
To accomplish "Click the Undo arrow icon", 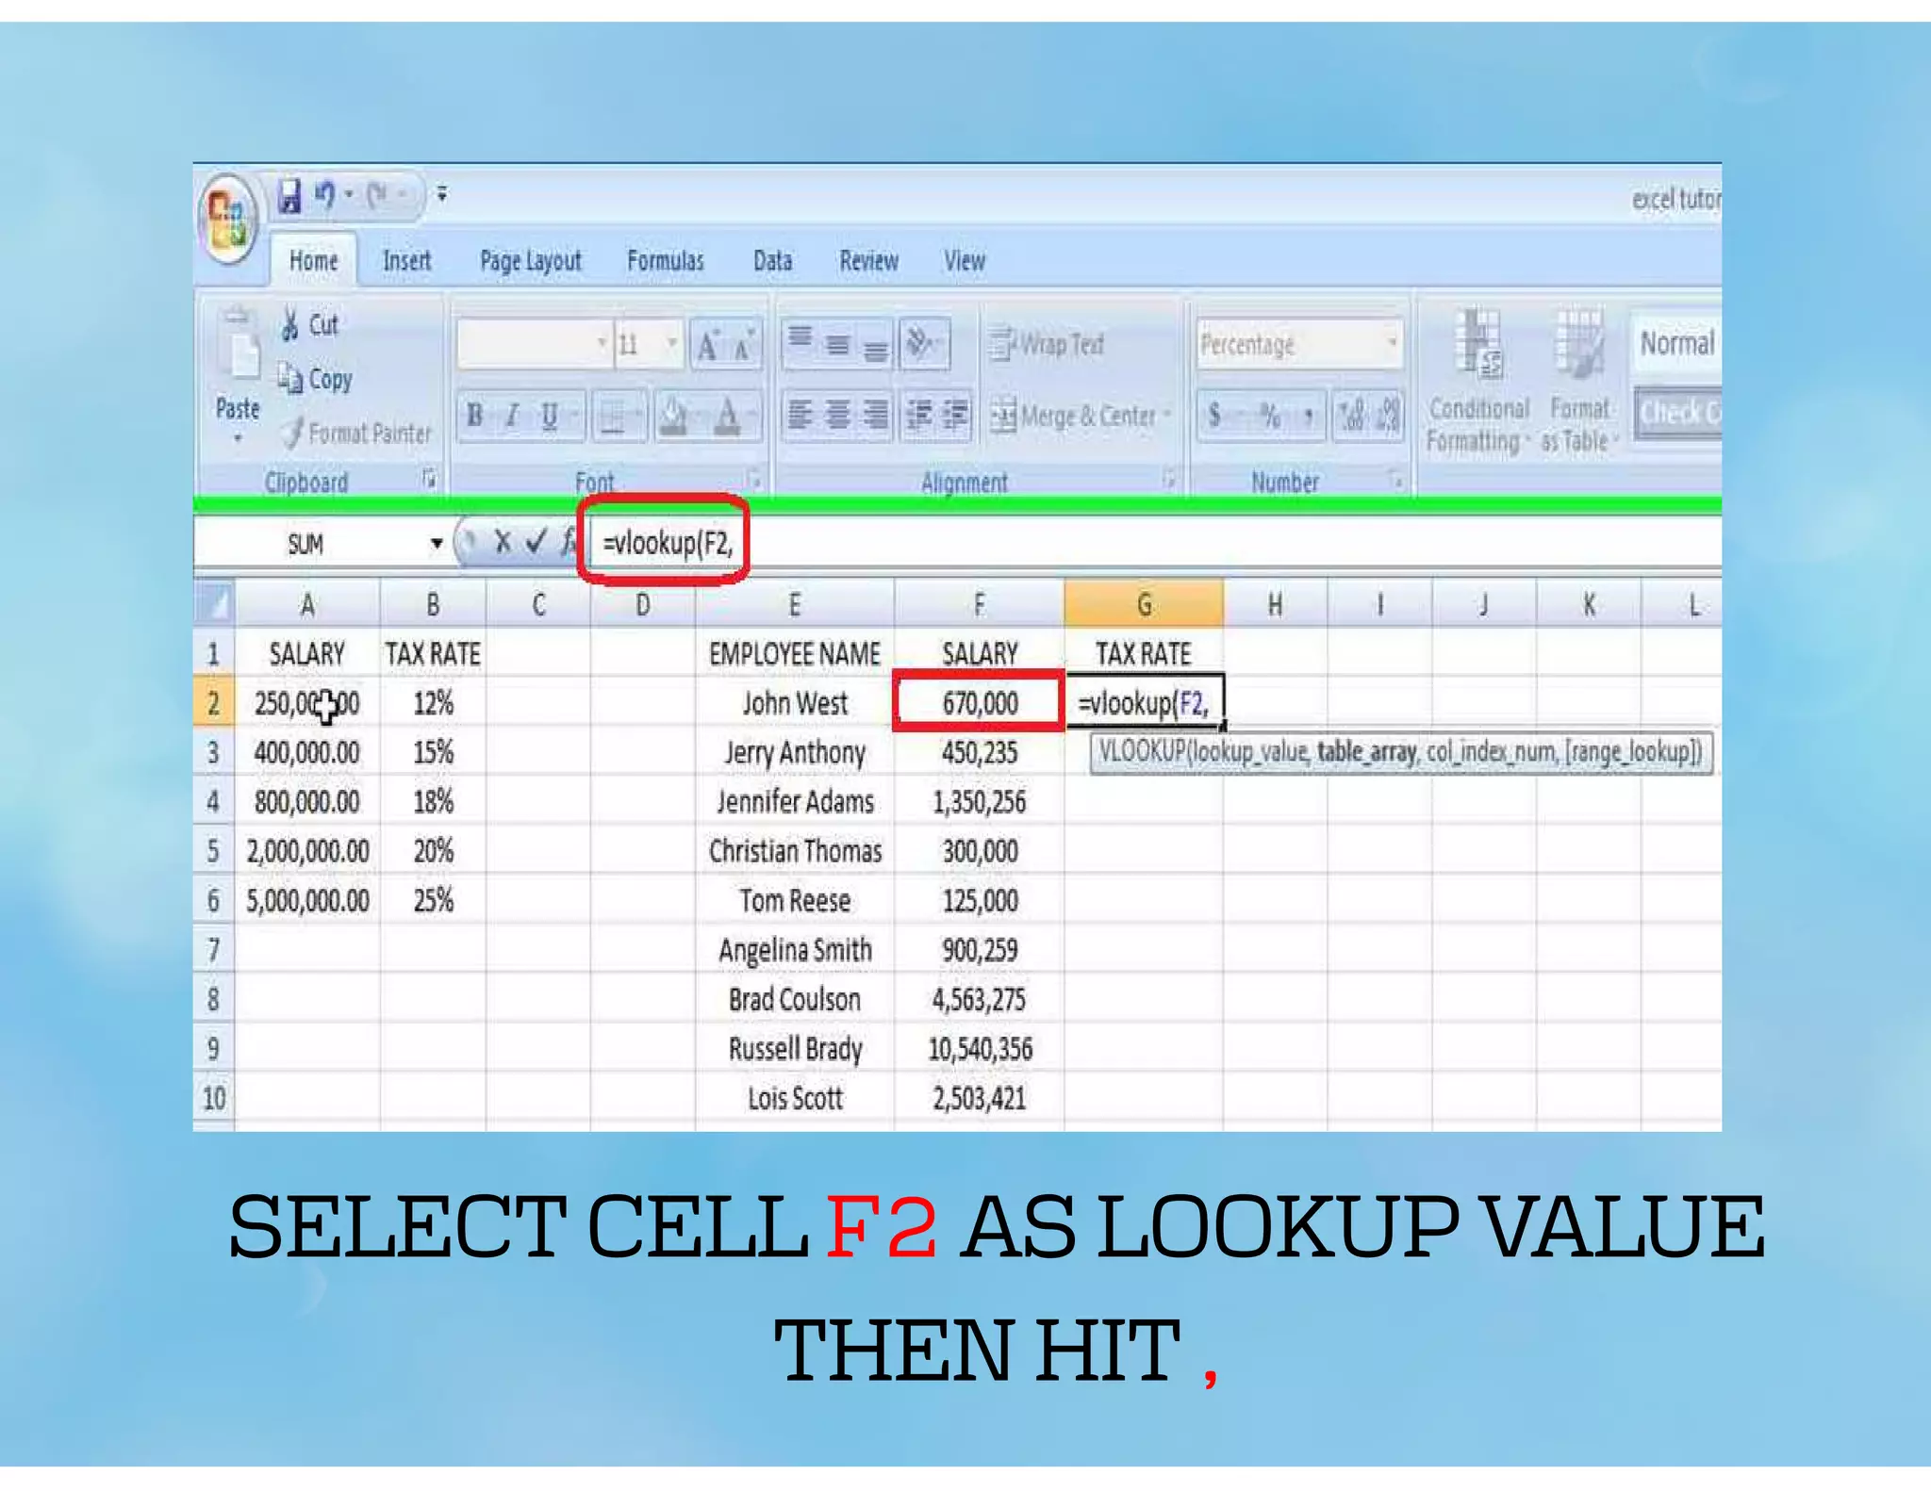I will [x=324, y=195].
